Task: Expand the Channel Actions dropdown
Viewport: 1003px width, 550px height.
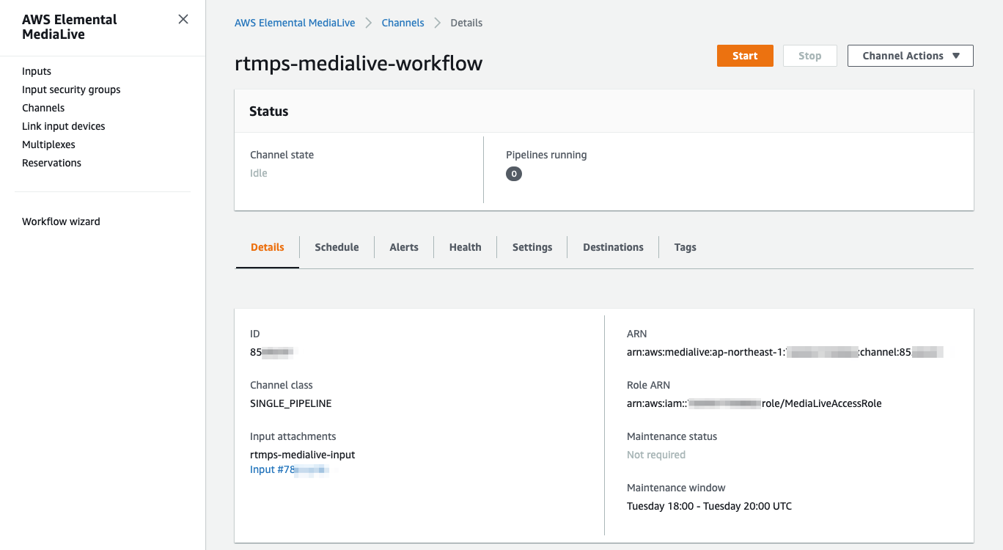Action: 911,56
